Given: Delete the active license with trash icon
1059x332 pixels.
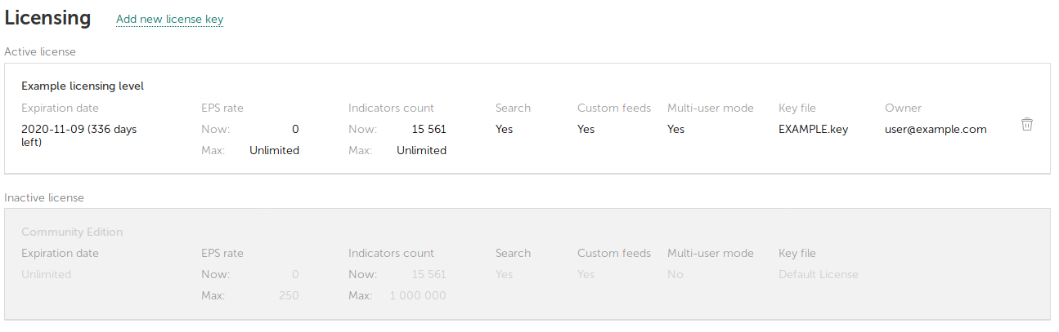Looking at the screenshot, I should pyautogui.click(x=1027, y=125).
